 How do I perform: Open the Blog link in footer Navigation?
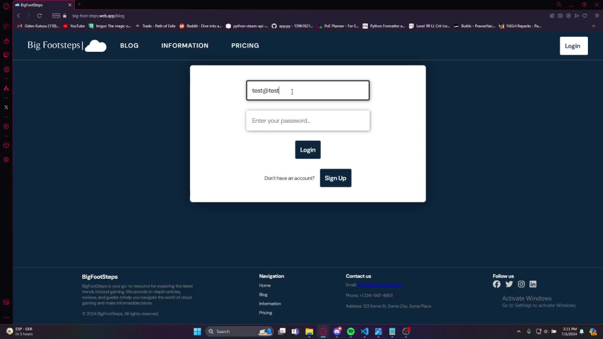tap(263, 294)
